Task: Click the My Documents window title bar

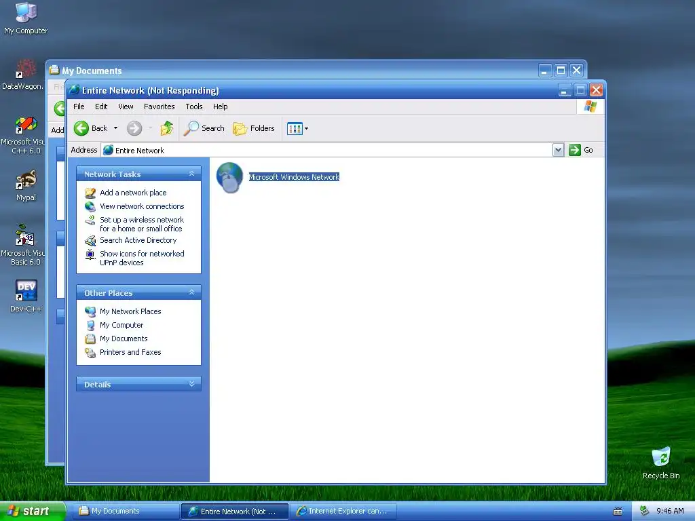Action: [x=293, y=71]
